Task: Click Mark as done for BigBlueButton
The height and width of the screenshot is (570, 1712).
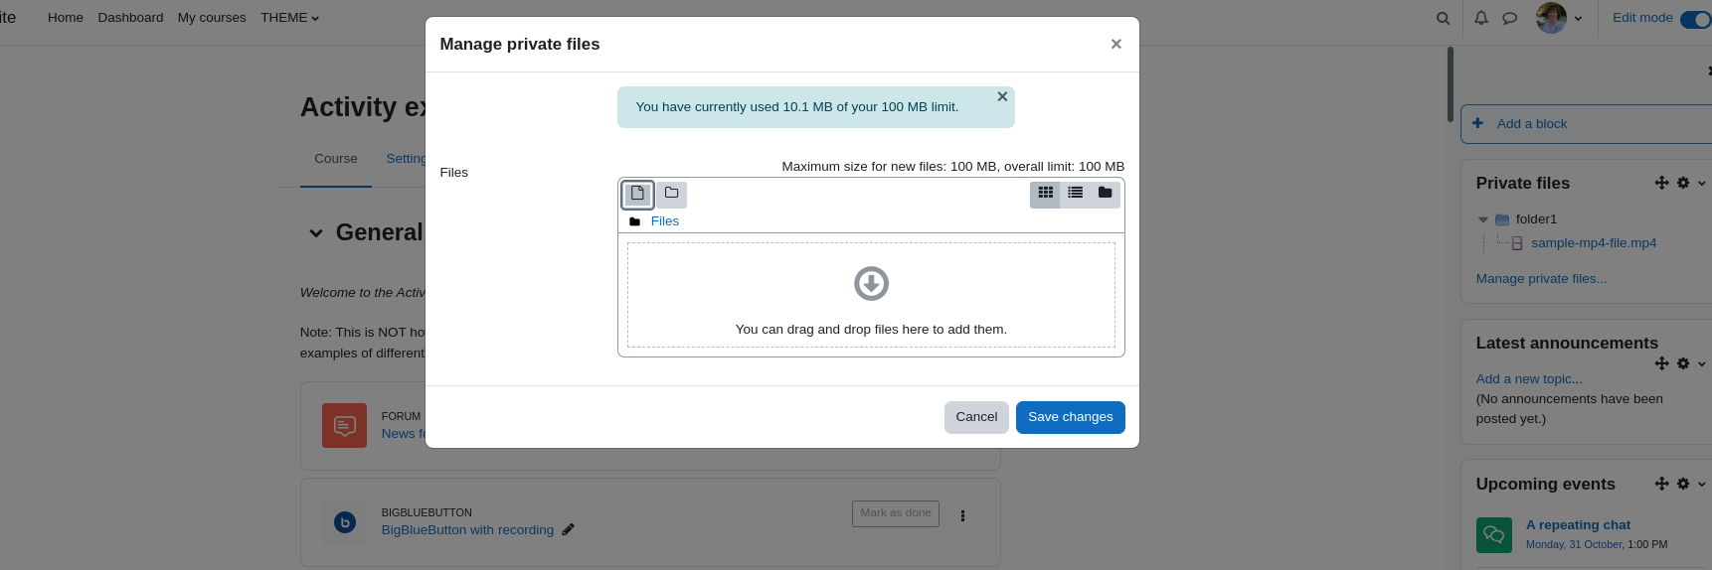Action: [x=896, y=513]
